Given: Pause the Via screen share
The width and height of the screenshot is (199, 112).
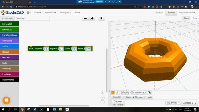Looking at the screenshot, I should click(106, 2).
